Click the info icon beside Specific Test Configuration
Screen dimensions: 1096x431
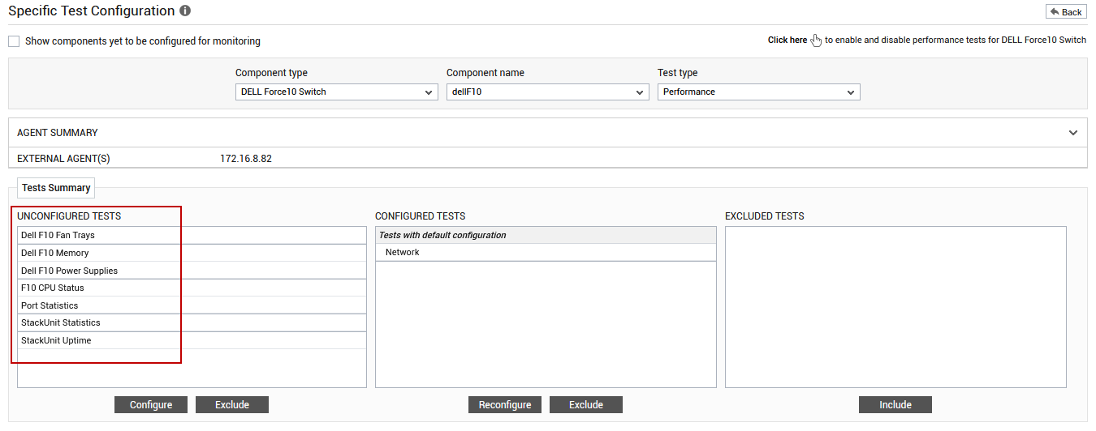pyautogui.click(x=185, y=11)
